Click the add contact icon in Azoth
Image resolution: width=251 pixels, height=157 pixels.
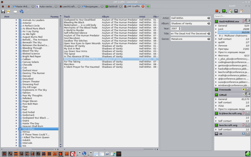point(231,11)
